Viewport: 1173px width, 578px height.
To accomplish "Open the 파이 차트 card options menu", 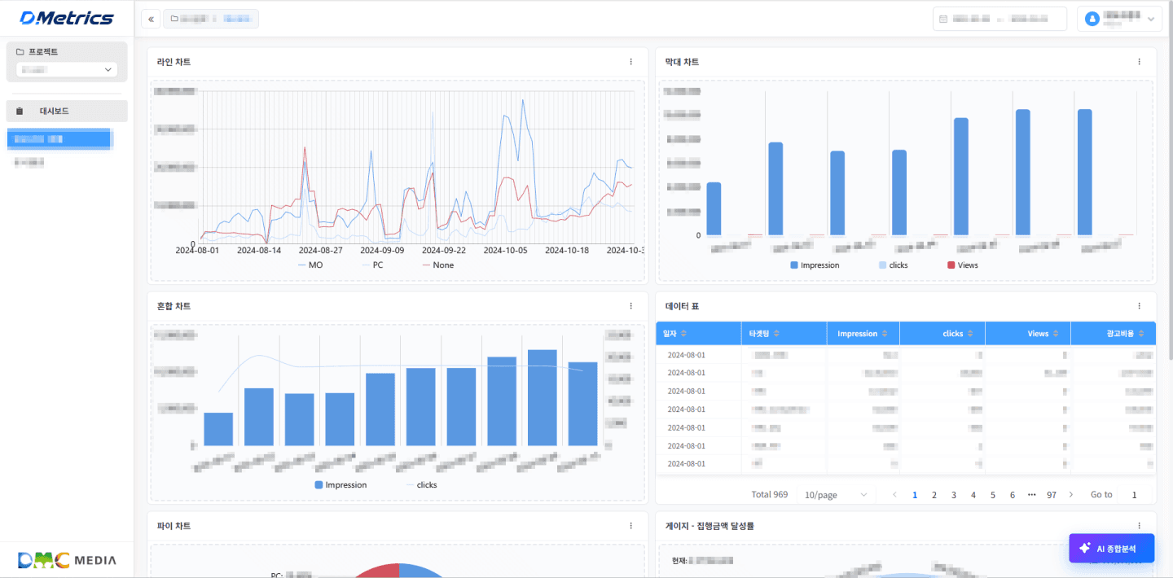I will coord(630,526).
